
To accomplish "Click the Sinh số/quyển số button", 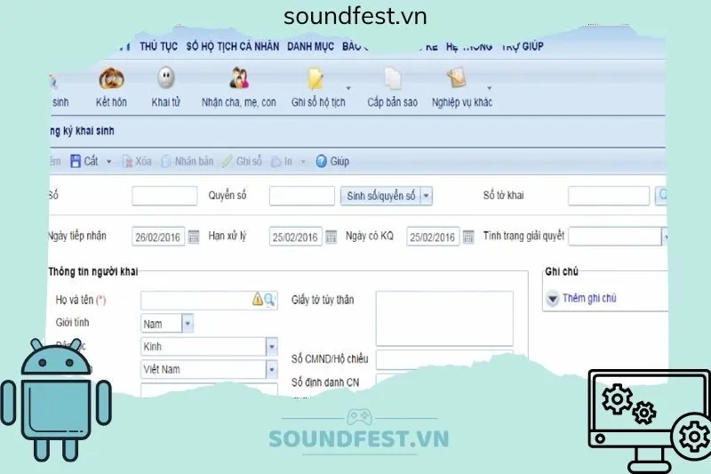I will tap(380, 196).
